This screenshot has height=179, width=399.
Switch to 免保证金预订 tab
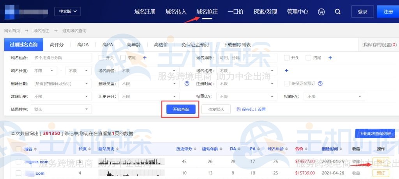point(196,45)
